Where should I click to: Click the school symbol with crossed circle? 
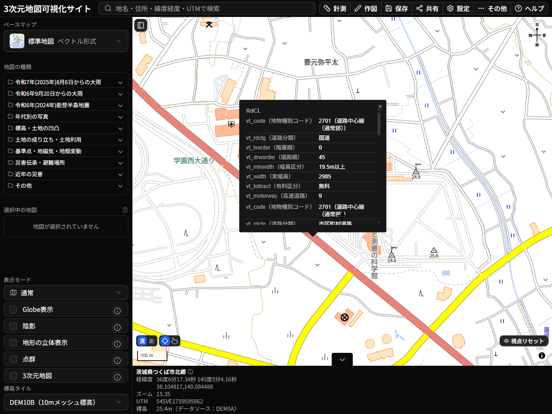coord(344,317)
